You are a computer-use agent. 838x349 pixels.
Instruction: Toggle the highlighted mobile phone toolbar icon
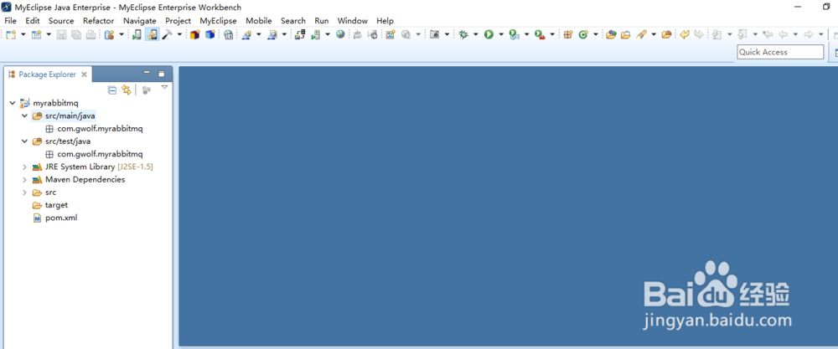click(x=152, y=34)
